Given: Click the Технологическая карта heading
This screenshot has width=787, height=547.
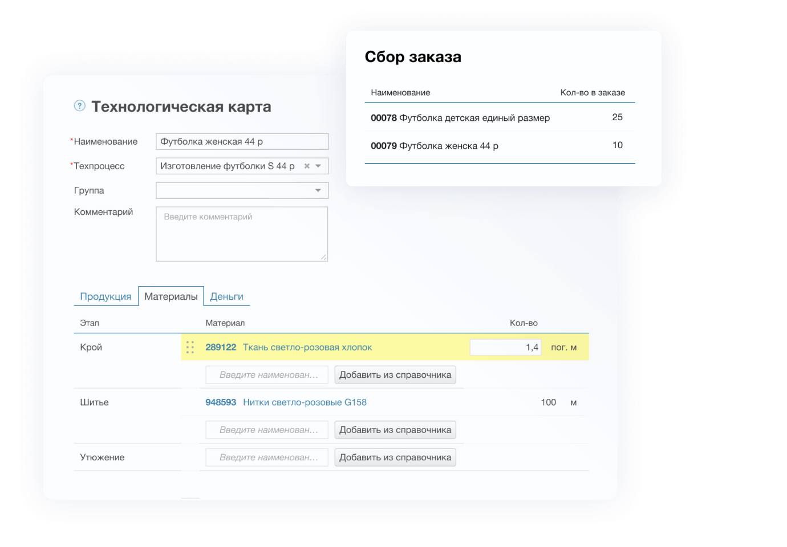Looking at the screenshot, I should (181, 107).
